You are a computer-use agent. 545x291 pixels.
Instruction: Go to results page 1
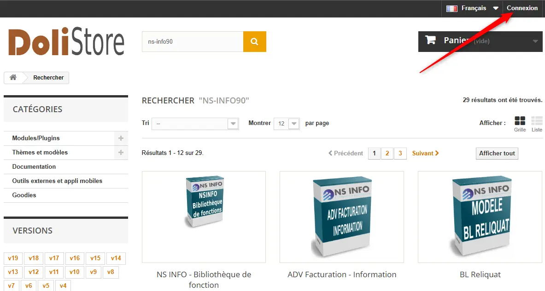(374, 153)
